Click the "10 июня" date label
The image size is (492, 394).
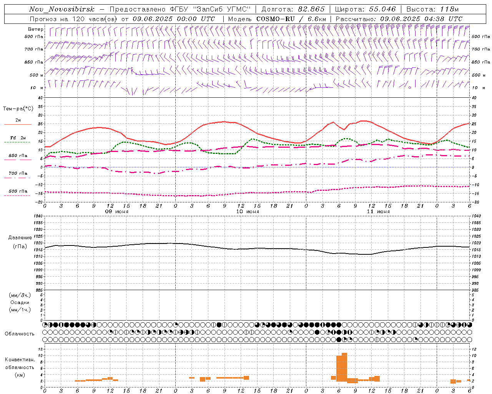248,212
